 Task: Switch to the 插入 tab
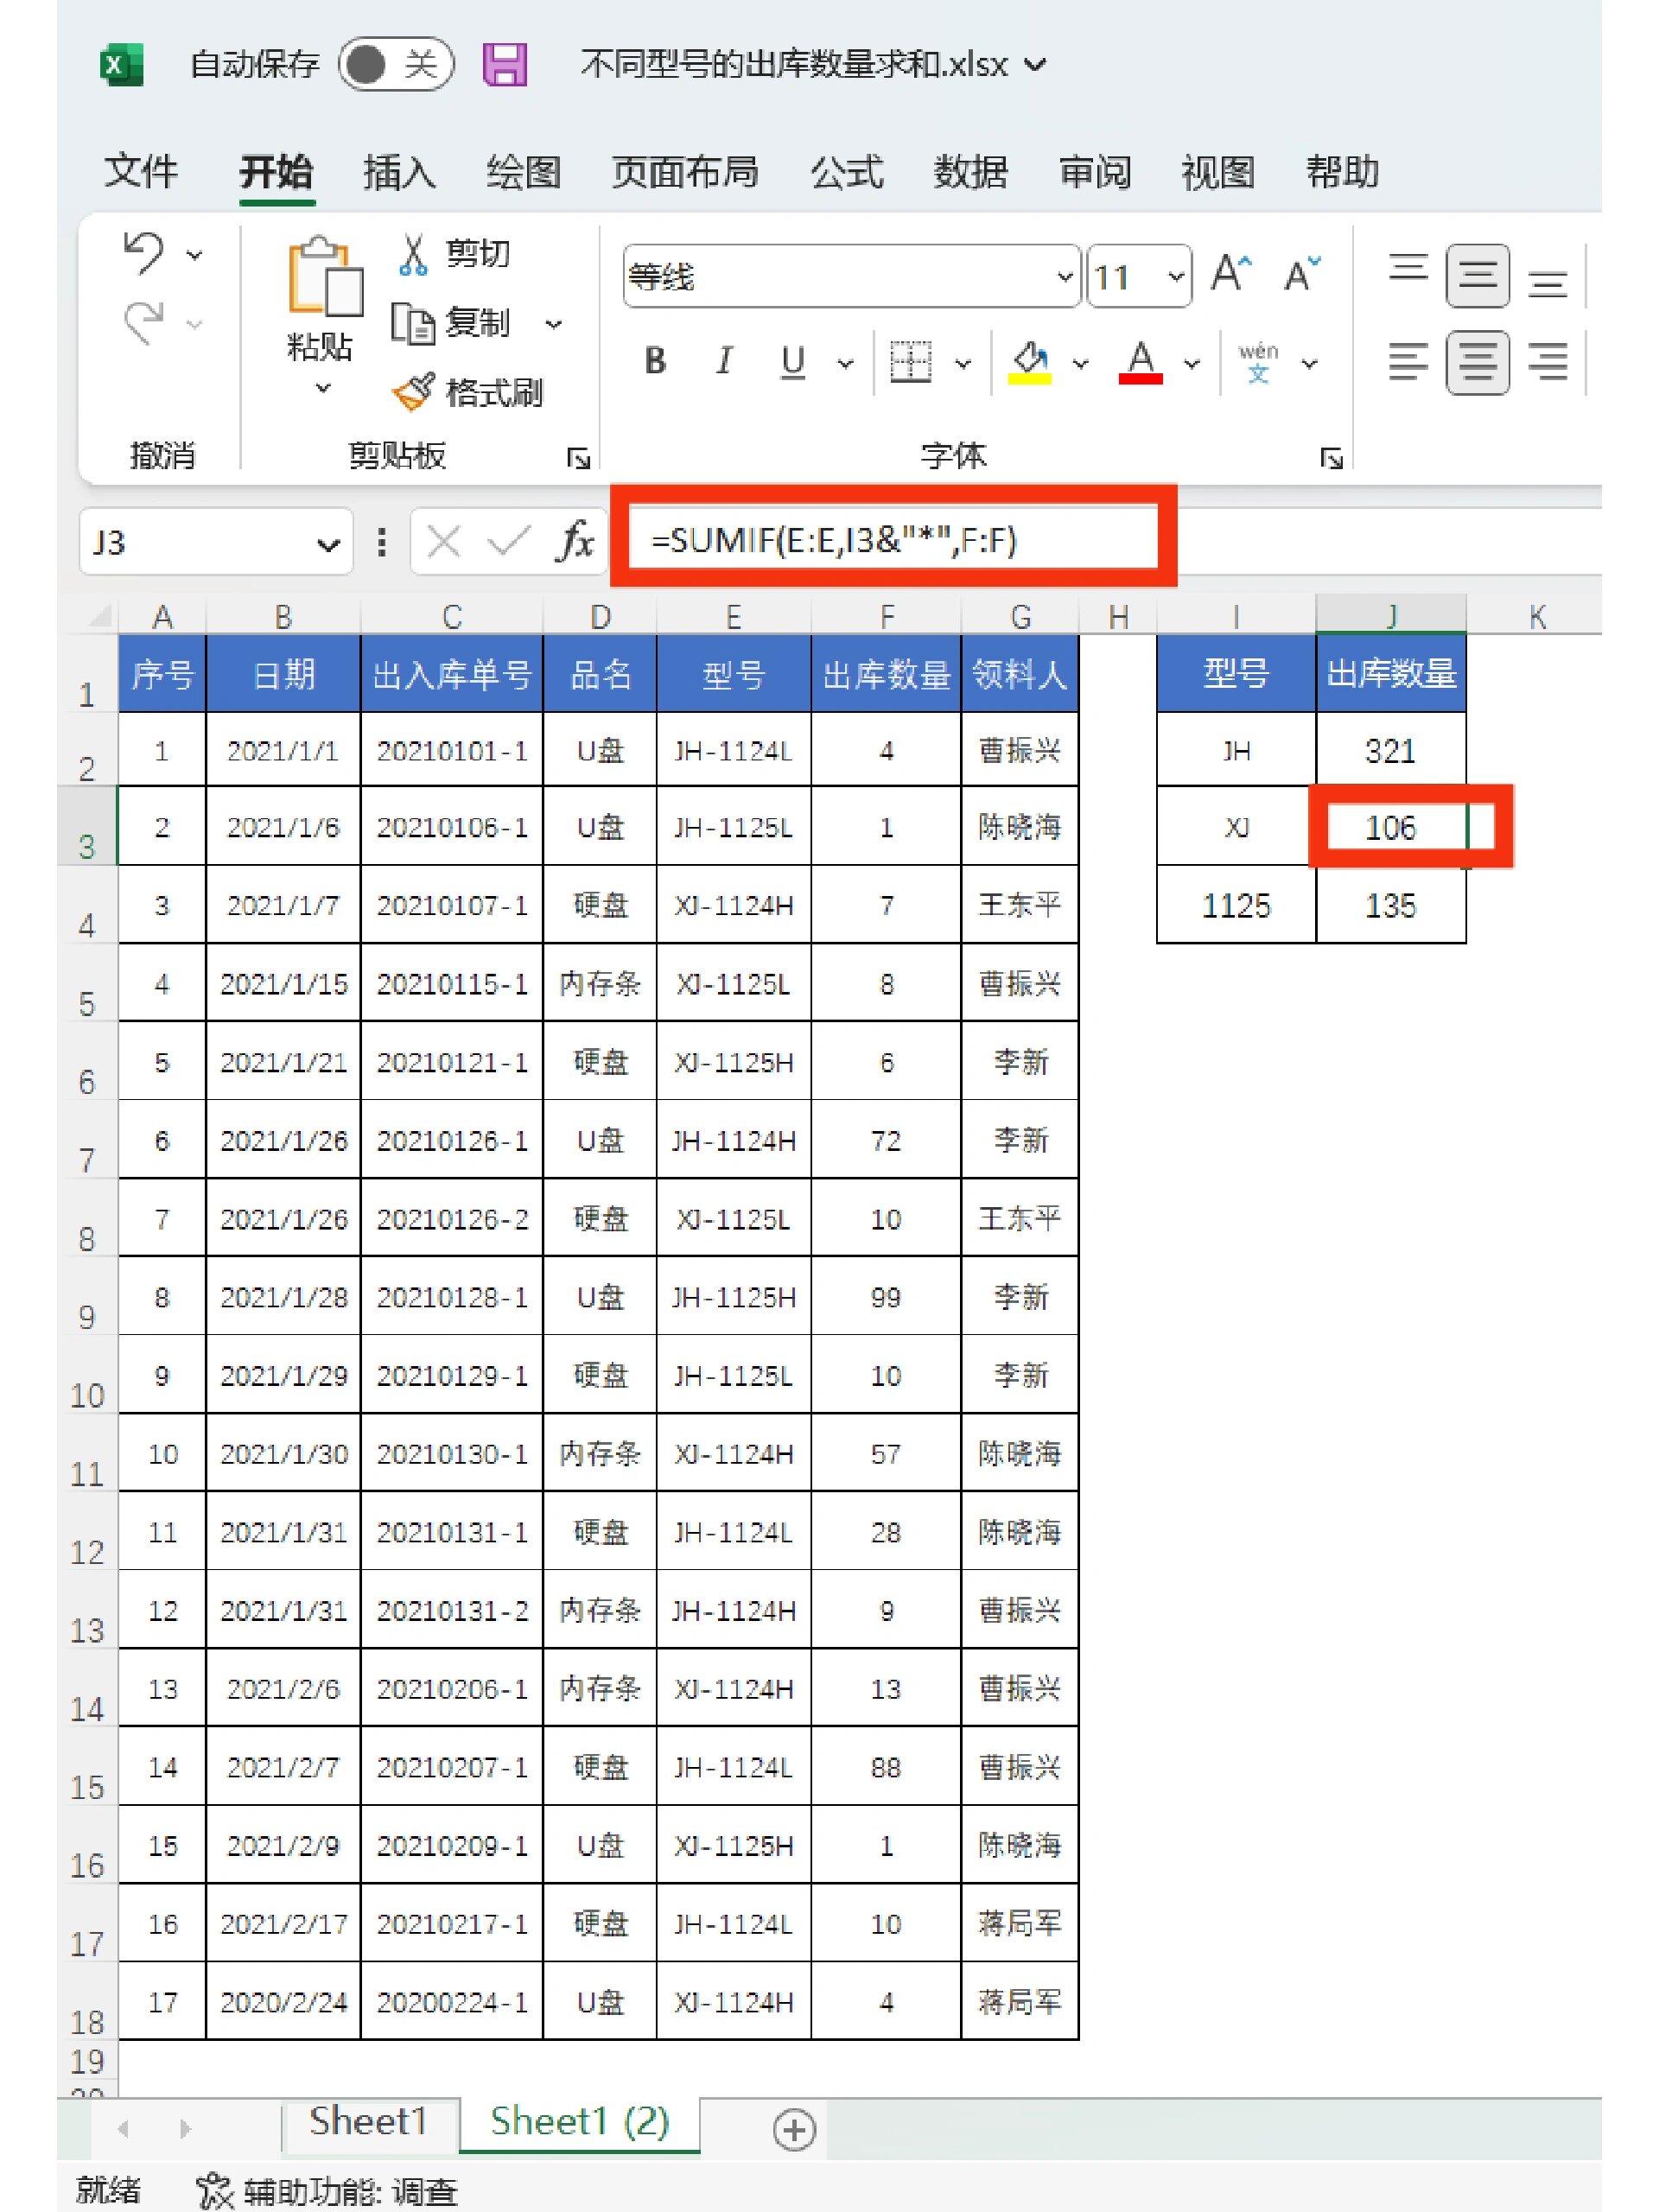[400, 172]
